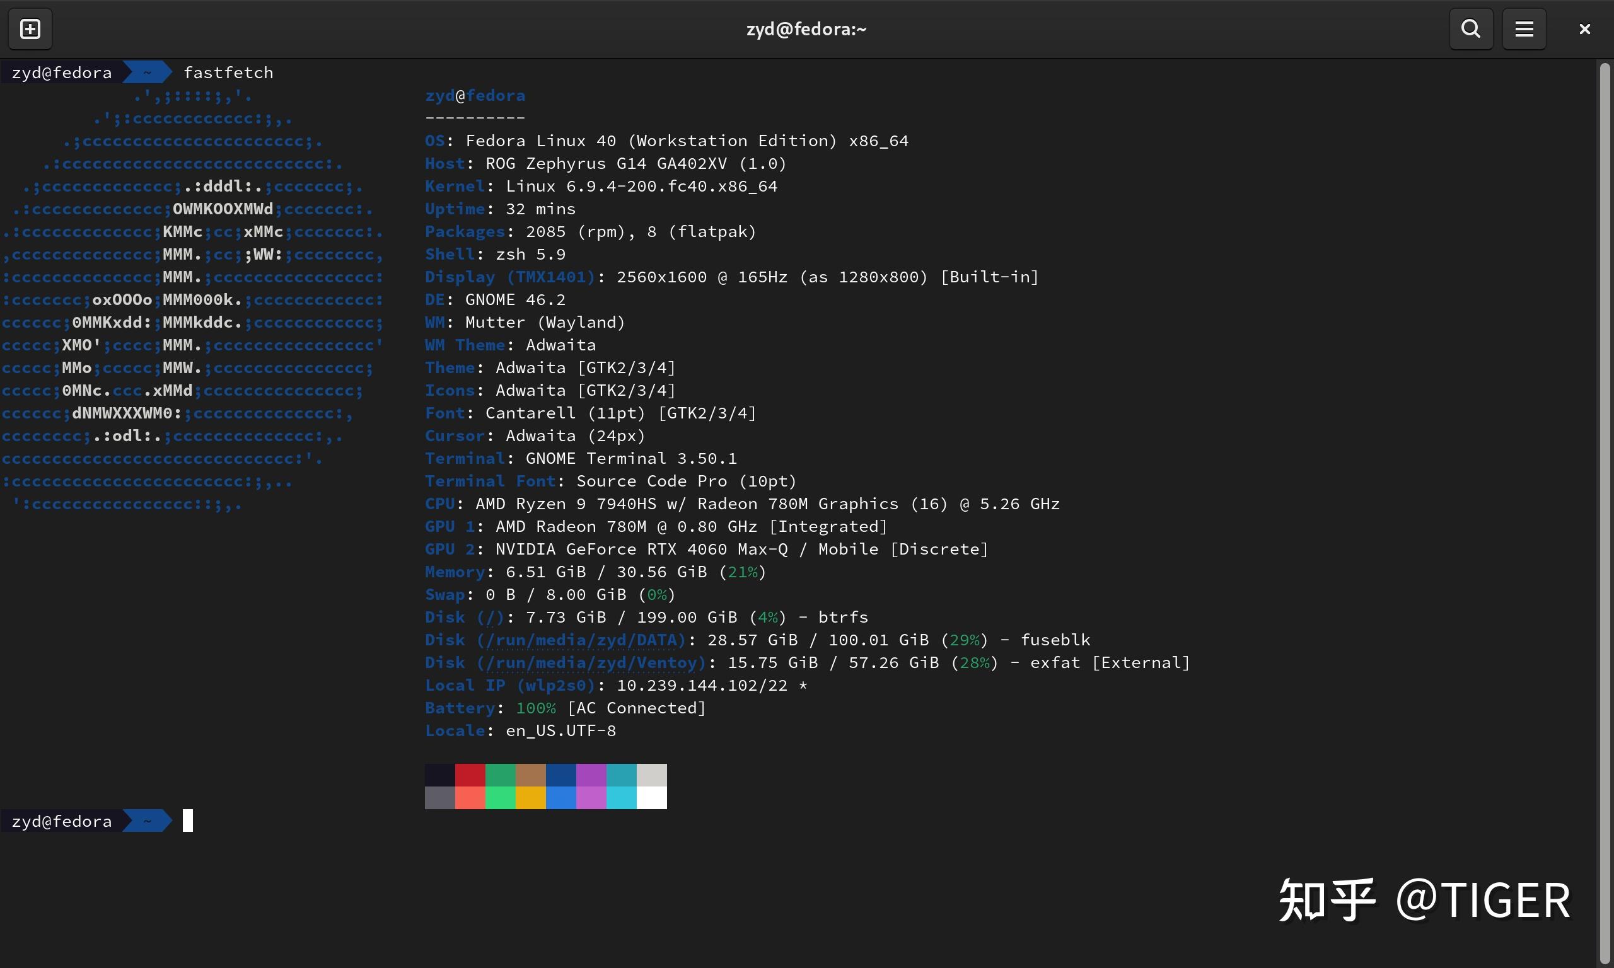Click the dark blue color block

coord(561,775)
